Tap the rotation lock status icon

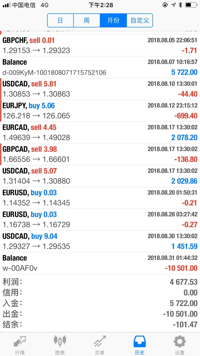(x=165, y=5)
